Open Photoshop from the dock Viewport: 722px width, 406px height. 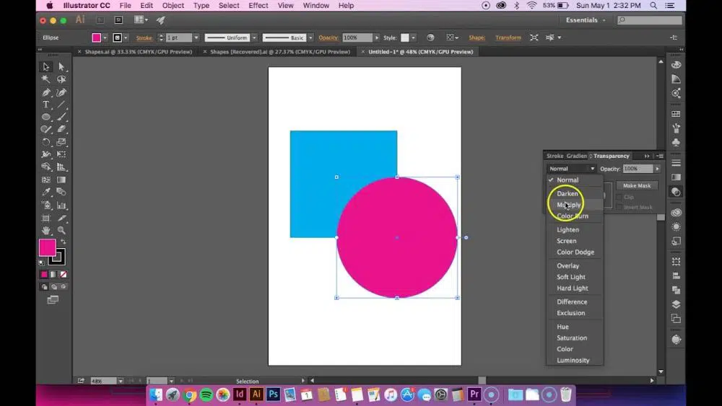(273, 394)
